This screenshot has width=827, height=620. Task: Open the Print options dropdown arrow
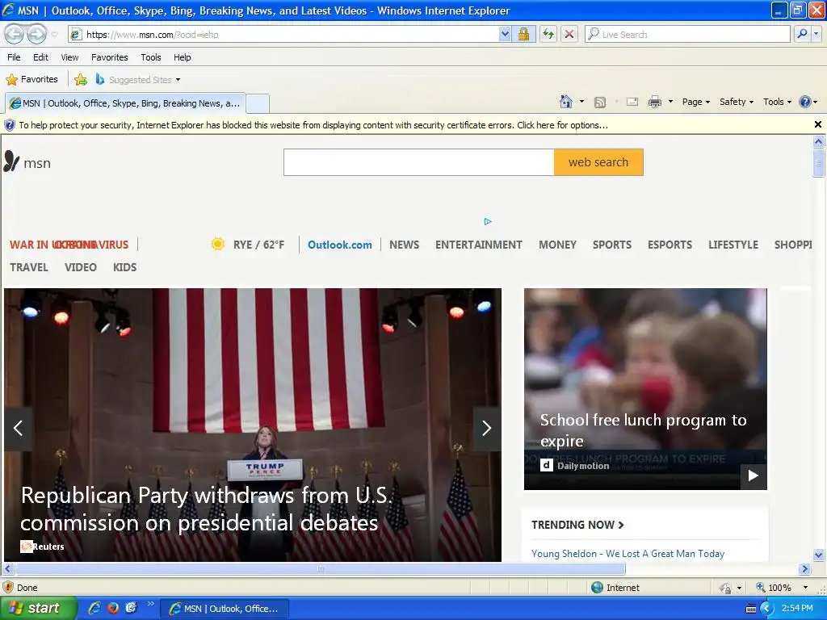tap(671, 102)
